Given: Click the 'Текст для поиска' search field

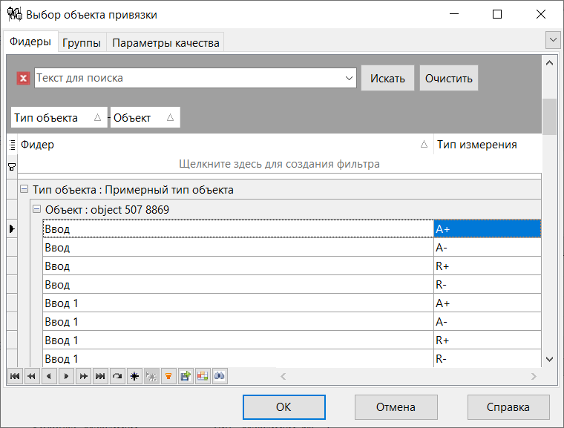Looking at the screenshot, I should [x=189, y=78].
